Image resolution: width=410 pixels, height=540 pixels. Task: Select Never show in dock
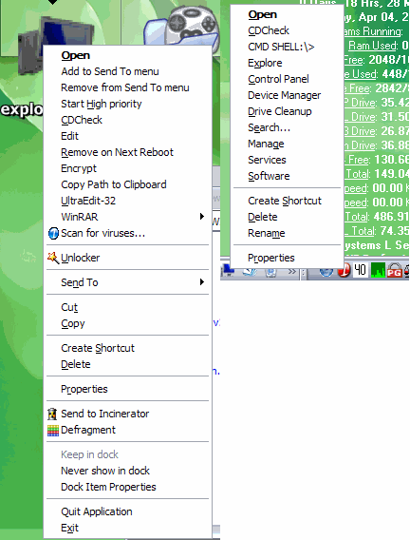(127, 471)
